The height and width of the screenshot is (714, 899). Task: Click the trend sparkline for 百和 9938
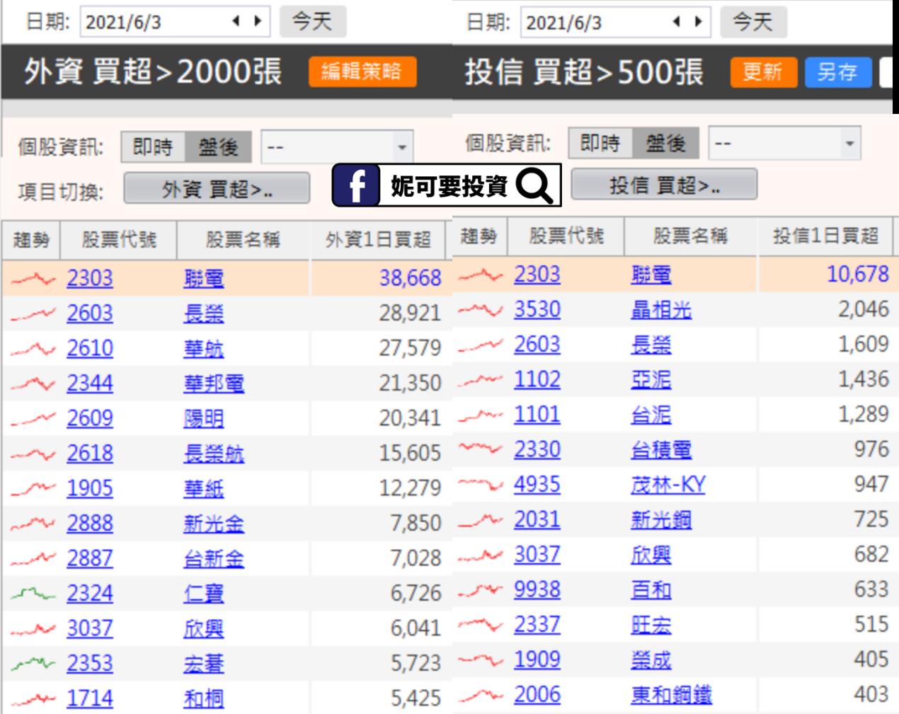pos(480,589)
